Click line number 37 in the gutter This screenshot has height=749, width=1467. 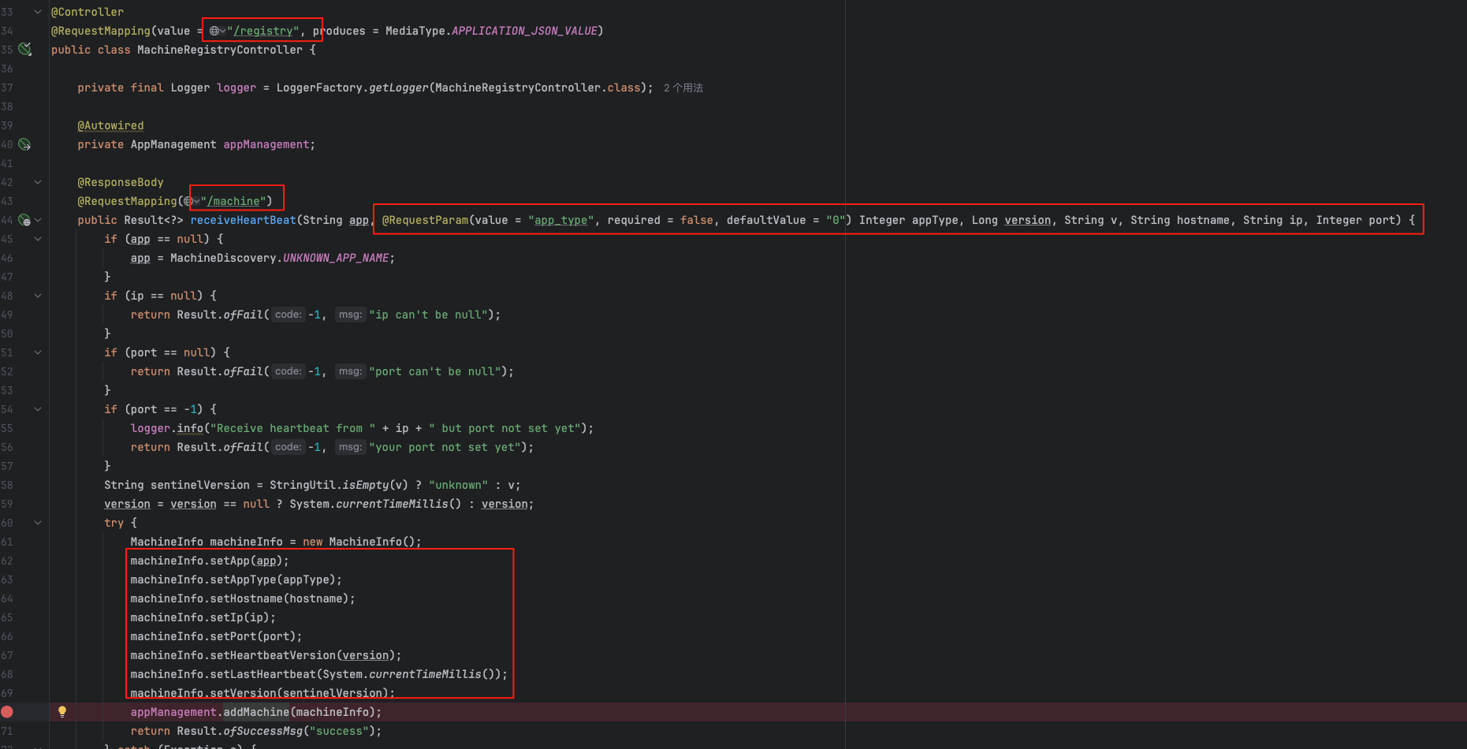pos(7,88)
